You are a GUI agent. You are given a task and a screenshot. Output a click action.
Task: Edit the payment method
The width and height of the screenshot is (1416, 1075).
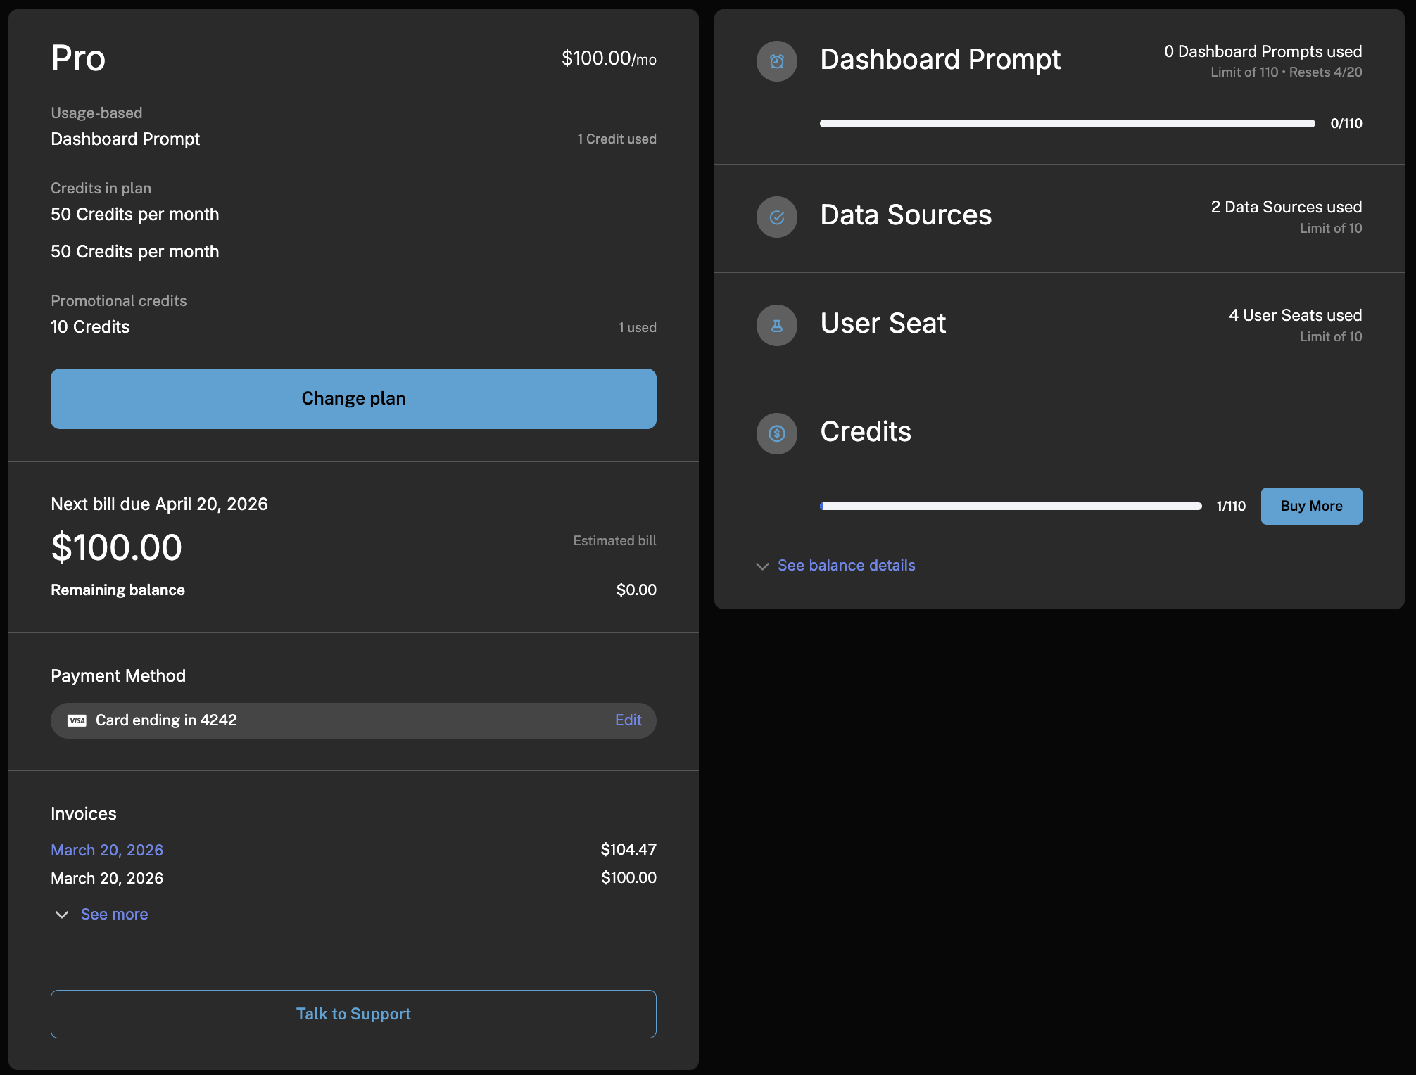pos(627,720)
